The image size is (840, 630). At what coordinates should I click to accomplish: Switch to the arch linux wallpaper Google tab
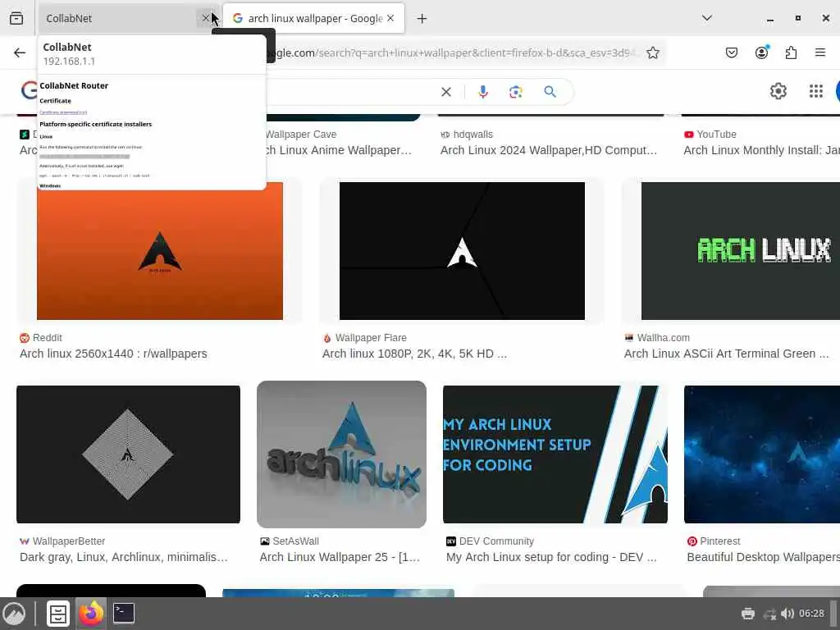[x=313, y=18]
